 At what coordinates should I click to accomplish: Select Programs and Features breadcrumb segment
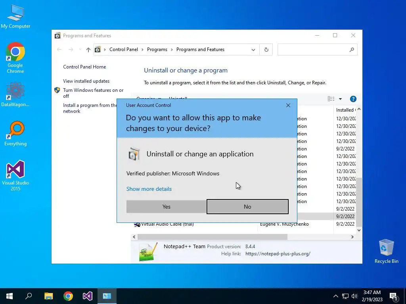[x=200, y=49]
